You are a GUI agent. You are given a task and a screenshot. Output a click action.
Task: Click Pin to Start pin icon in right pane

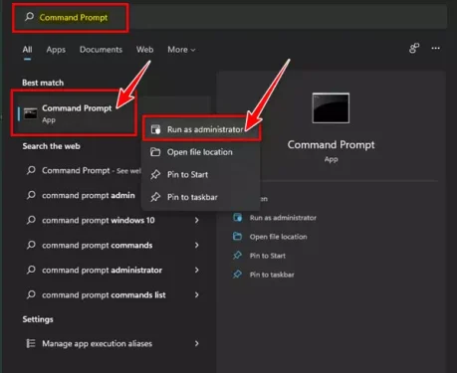[x=237, y=256]
